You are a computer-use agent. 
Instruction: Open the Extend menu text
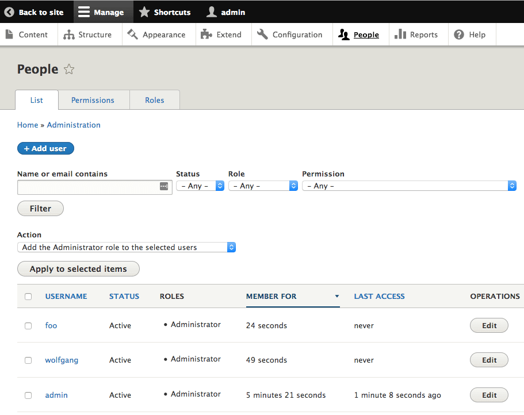(229, 34)
